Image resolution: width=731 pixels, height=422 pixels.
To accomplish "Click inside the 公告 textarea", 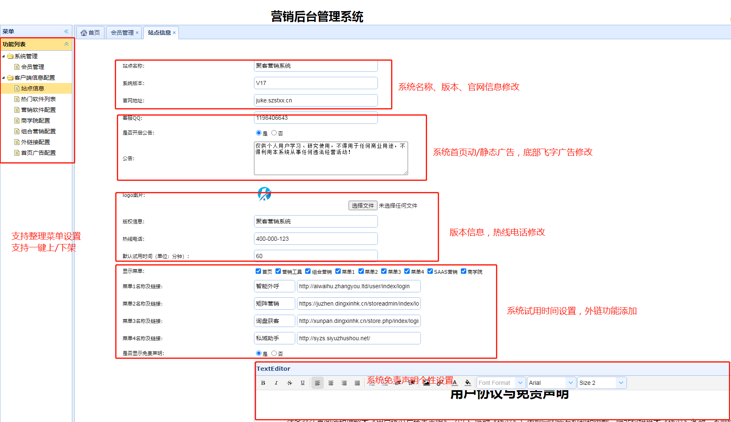I will pos(331,159).
